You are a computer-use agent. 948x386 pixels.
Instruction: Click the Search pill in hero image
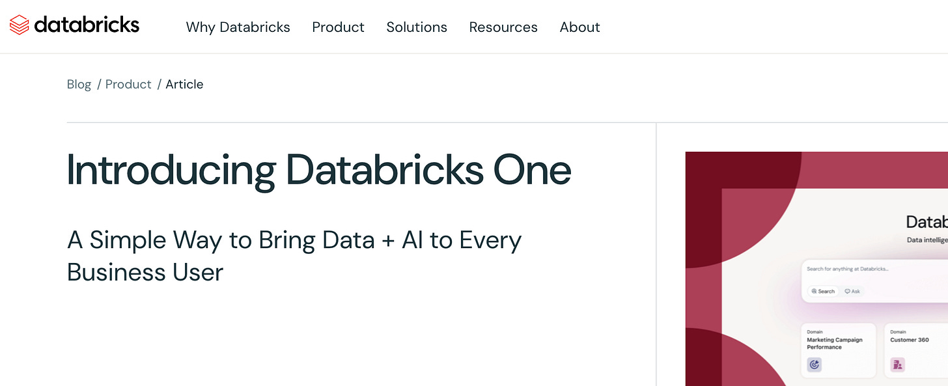click(823, 291)
